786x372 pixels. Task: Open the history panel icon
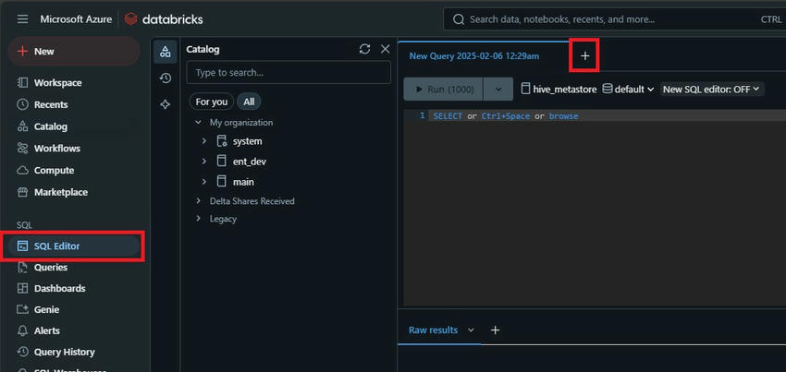[165, 78]
